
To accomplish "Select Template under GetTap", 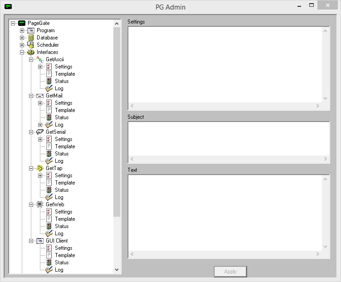I will coord(65,183).
